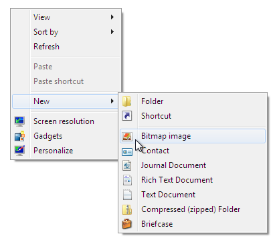Click the Shortcut arrow icon
277x240 pixels.
pyautogui.click(x=127, y=116)
